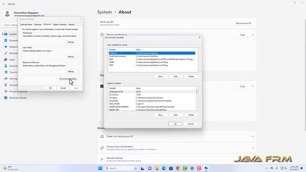Open the green Camtasia icon on taskbar

coord(185,168)
